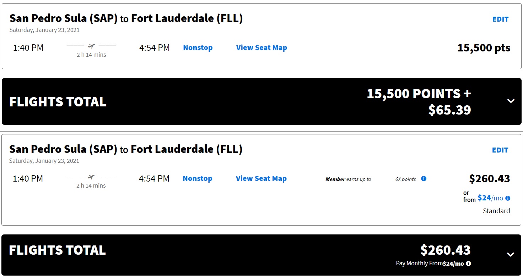The height and width of the screenshot is (277, 523).
Task: Open the info tooltip beside 6X points
Action: (x=424, y=179)
